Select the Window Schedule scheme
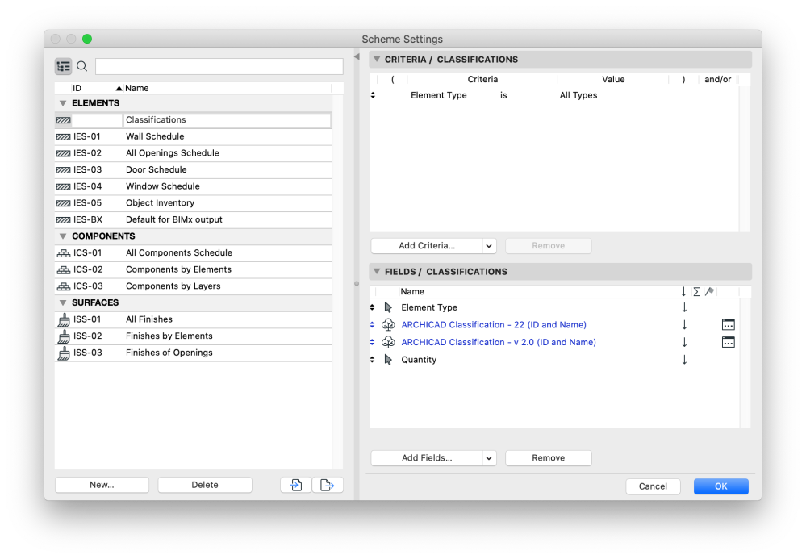This screenshot has width=806, height=559. (194, 186)
